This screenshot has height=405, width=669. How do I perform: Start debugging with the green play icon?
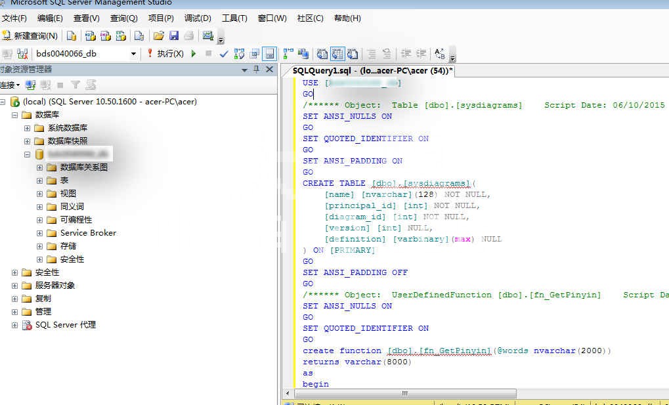click(194, 54)
